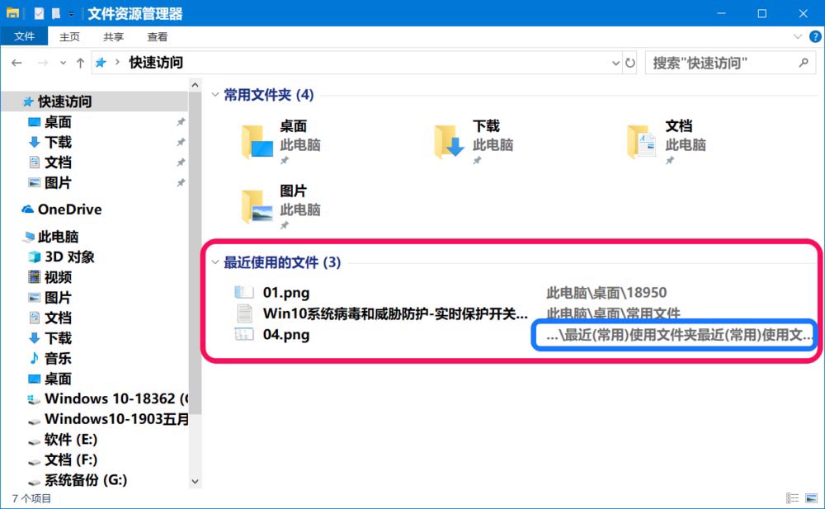Viewport: 825px width, 509px height.
Task: Expand the ribbon with chevron
Action: click(797, 37)
